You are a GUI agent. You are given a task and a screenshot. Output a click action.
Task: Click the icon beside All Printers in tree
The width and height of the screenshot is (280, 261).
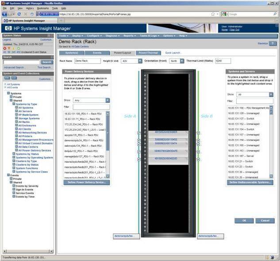tap(16, 136)
